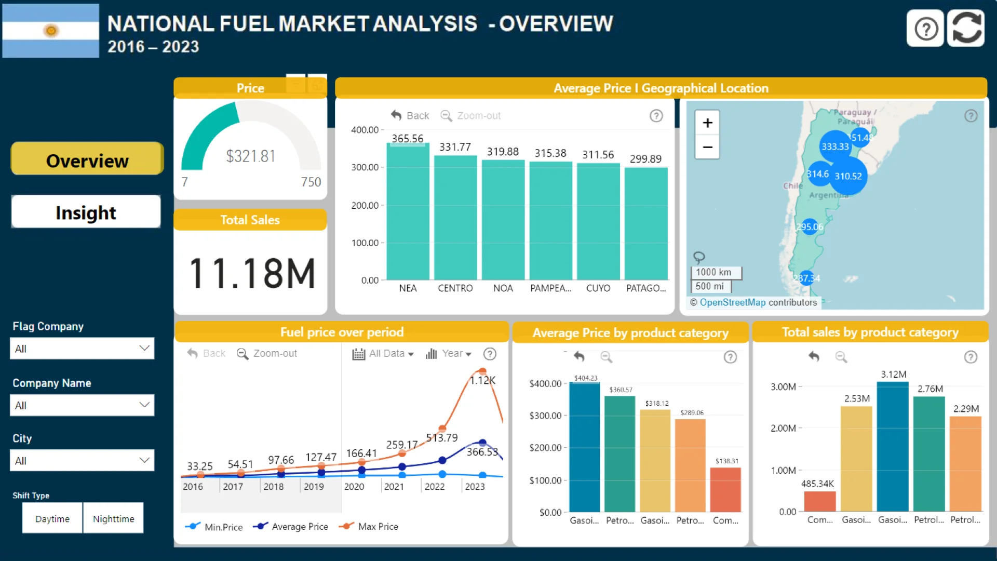This screenshot has width=997, height=561.
Task: Click back arrow in Total sales by category
Action: 814,357
